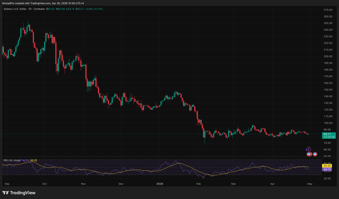
Task: Click the 270.00 price scale label
Action: pos(328,10)
